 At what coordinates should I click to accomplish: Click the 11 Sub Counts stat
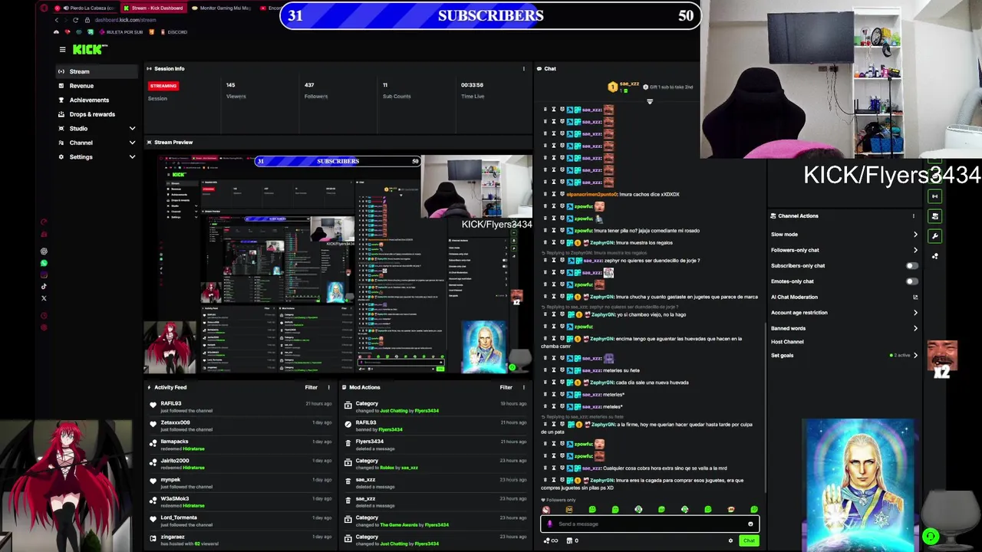[397, 90]
